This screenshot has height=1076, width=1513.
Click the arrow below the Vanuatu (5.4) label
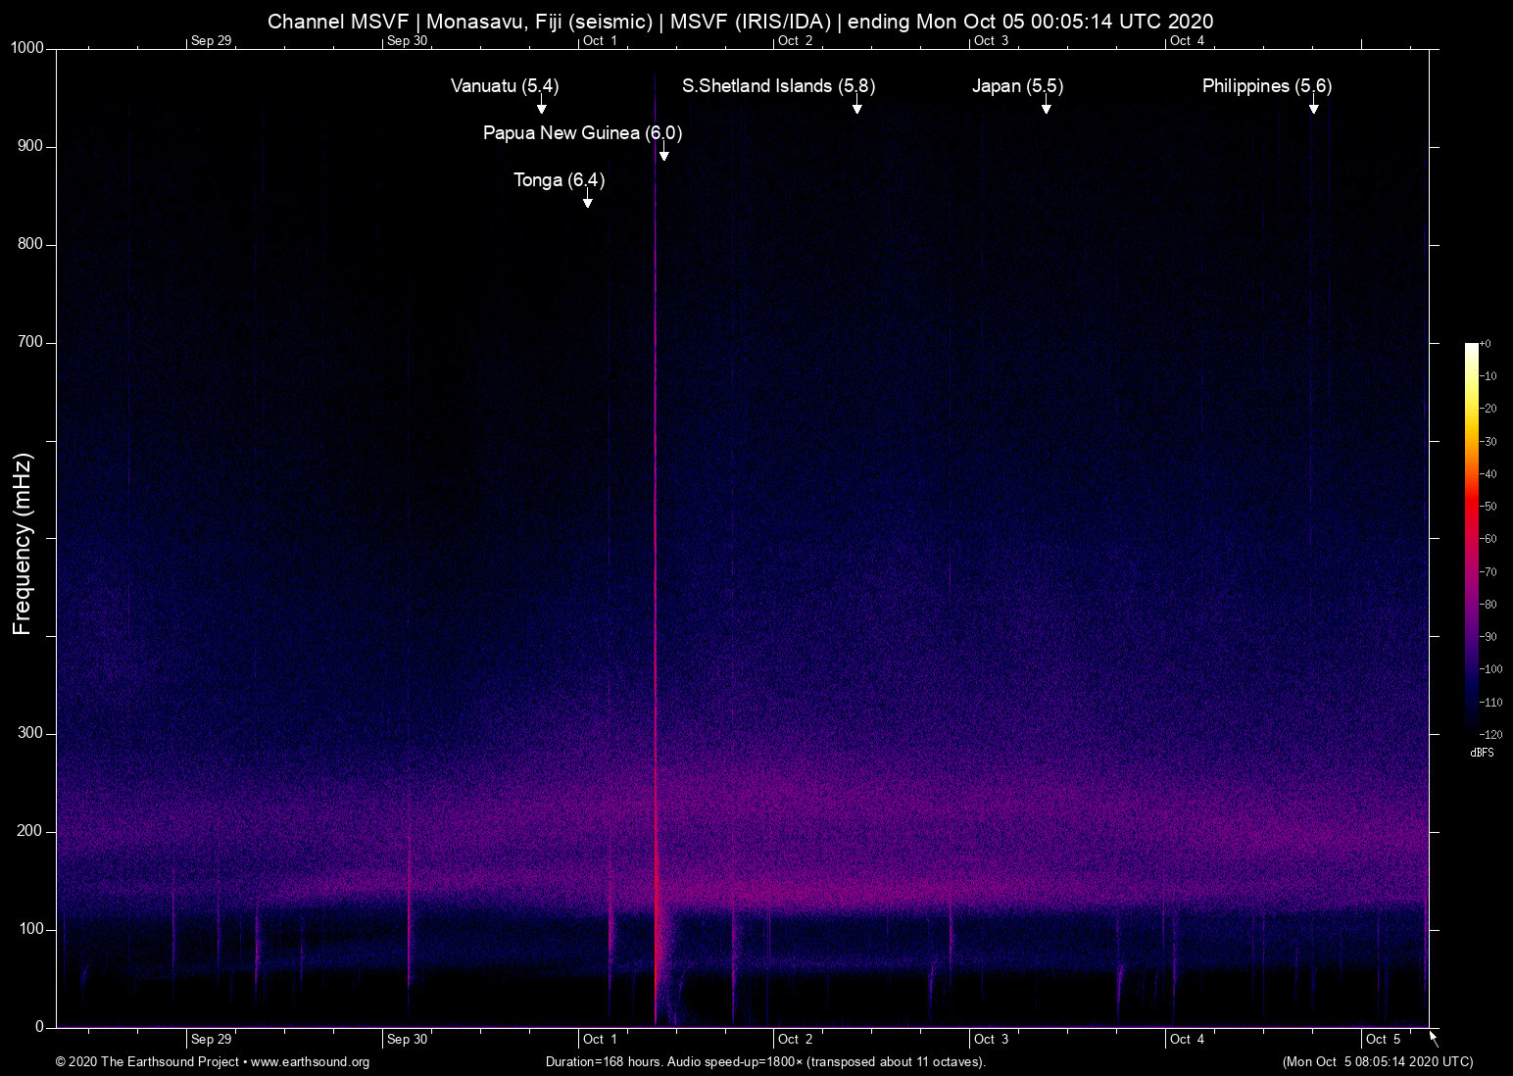click(x=541, y=106)
